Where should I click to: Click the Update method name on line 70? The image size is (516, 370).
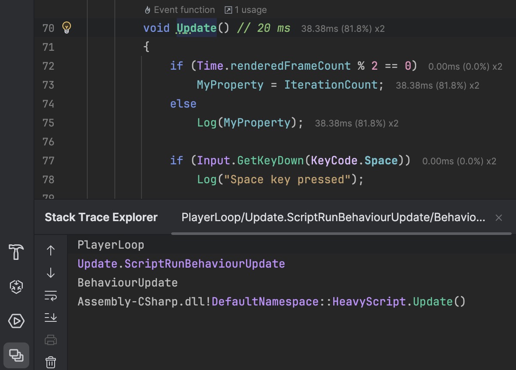point(197,28)
